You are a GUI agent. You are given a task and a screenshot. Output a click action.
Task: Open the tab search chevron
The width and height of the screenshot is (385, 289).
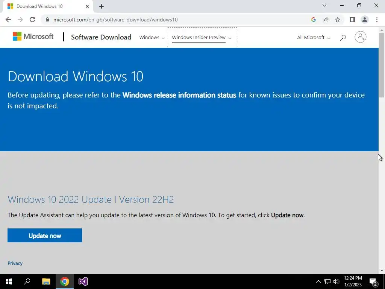[324, 5]
